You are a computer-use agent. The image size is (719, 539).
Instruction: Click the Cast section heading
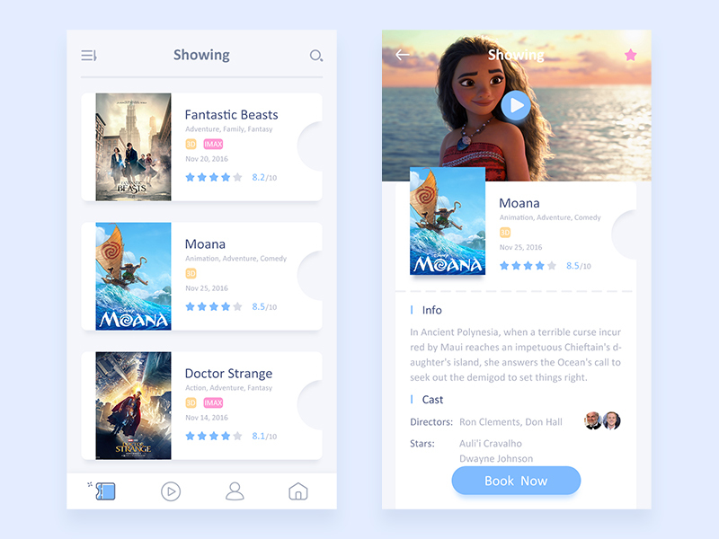click(x=432, y=400)
